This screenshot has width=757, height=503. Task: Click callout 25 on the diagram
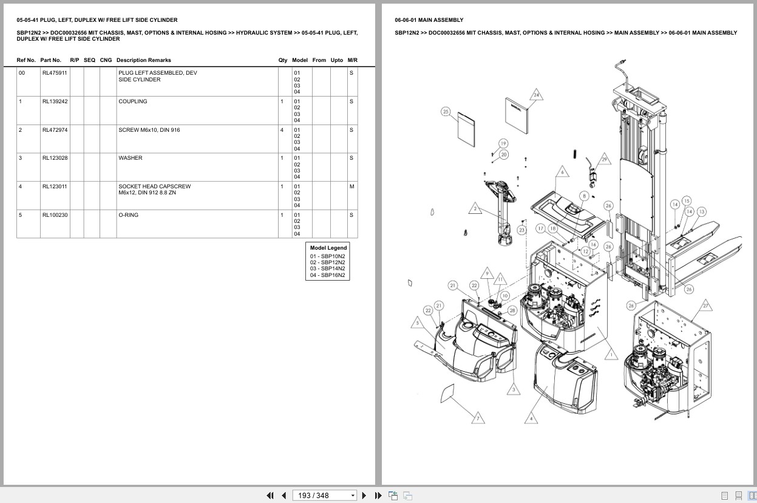(x=446, y=111)
